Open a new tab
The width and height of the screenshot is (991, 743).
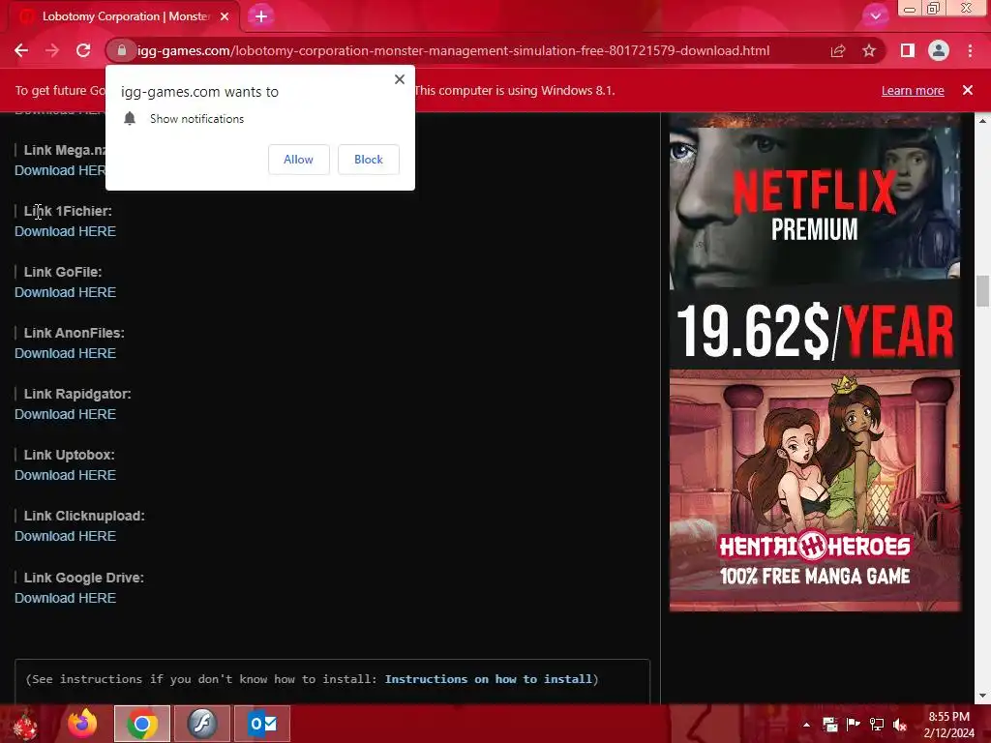[260, 16]
